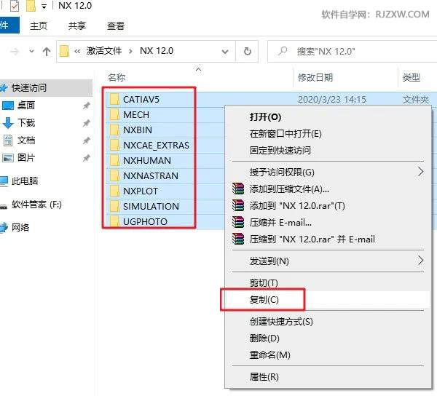Viewport: 437px width, 396px height.
Task: Click the 下载 download arrow icon
Action: coord(8,122)
